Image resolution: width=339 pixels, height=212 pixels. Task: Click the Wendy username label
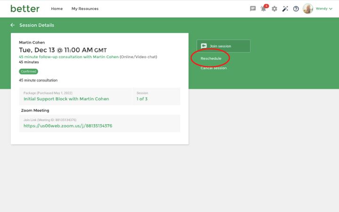tap(322, 8)
